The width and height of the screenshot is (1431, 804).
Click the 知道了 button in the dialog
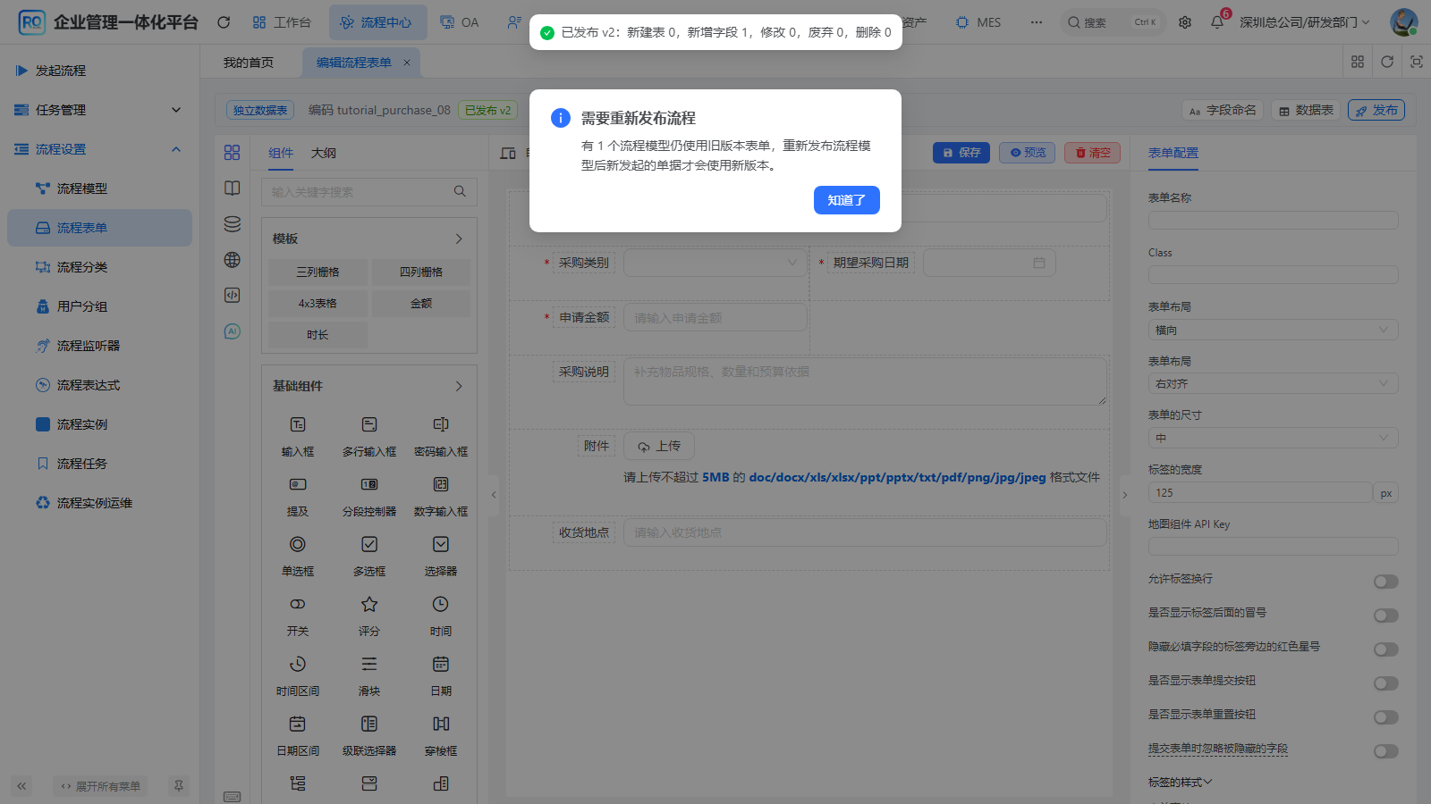pyautogui.click(x=846, y=200)
